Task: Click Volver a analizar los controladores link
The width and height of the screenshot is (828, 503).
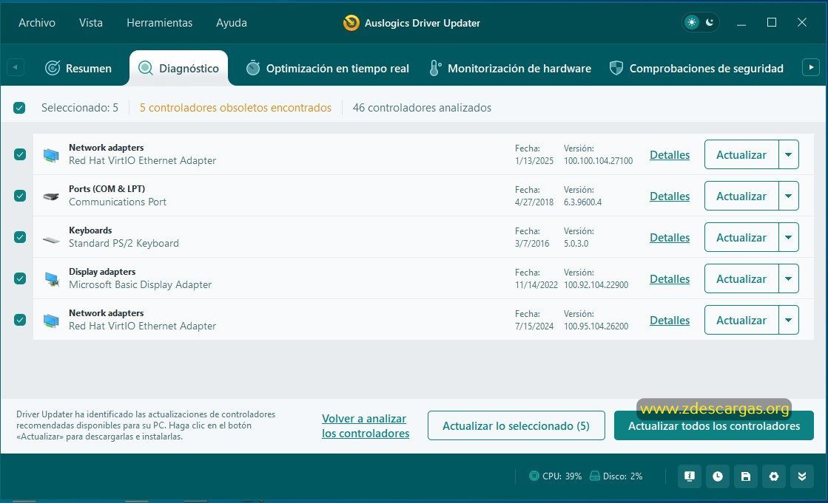Action: [366, 425]
